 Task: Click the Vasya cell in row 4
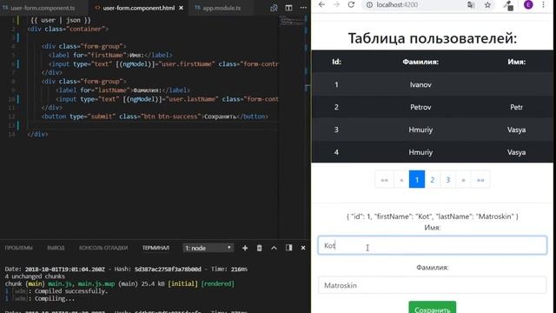coord(516,152)
